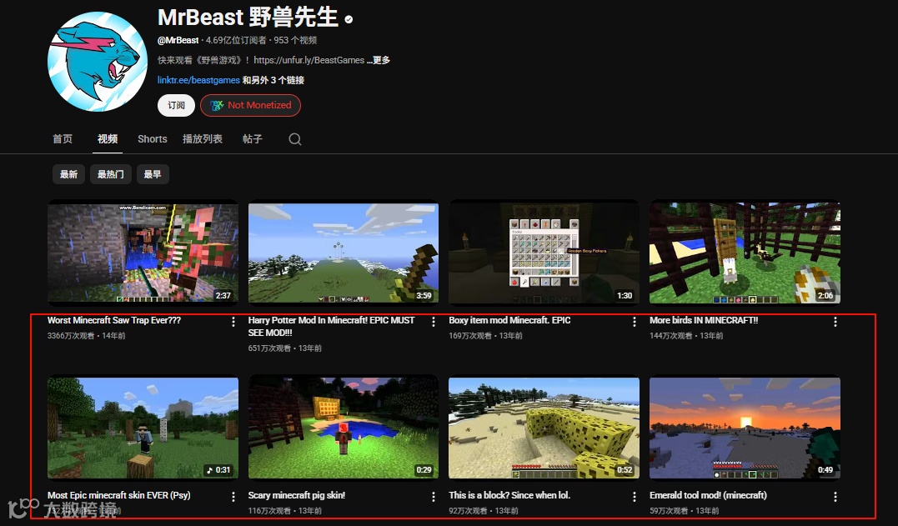Open Harry Potter Mod video thumbnail
898x526 pixels.
(343, 253)
